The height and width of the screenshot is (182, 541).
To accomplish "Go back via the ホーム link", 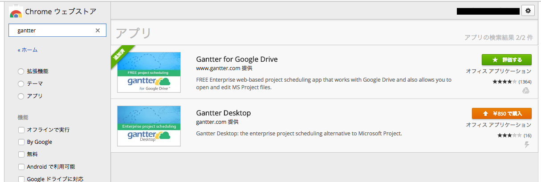I will (29, 50).
